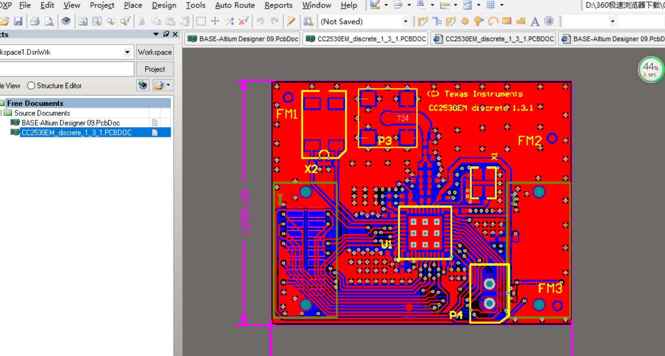Expand the workspace DsnWrk dropdown
This screenshot has width=665, height=356.
point(127,52)
